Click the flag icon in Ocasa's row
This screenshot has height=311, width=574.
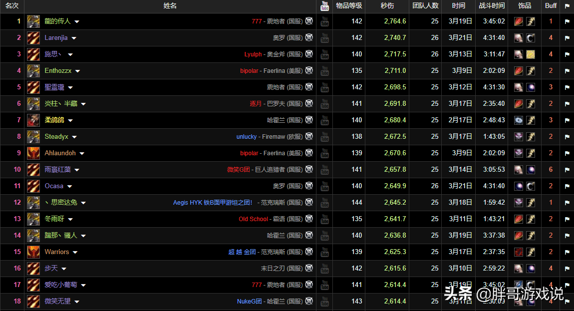click(567, 186)
